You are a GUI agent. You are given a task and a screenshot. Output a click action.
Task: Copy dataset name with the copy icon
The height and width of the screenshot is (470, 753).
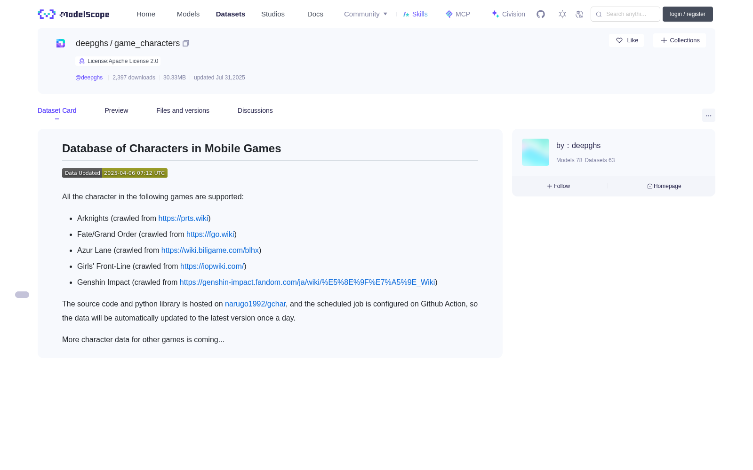[x=186, y=43]
